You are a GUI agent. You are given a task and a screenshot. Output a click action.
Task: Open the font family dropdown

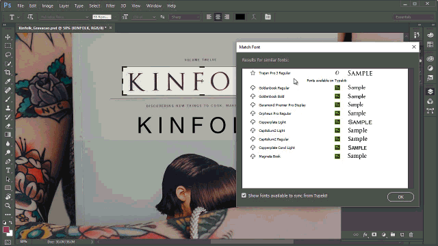pos(87,17)
